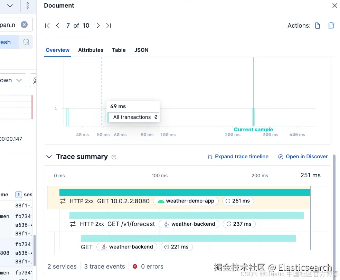Click the '2 services' text
This screenshot has height=280, width=340.
(62, 266)
